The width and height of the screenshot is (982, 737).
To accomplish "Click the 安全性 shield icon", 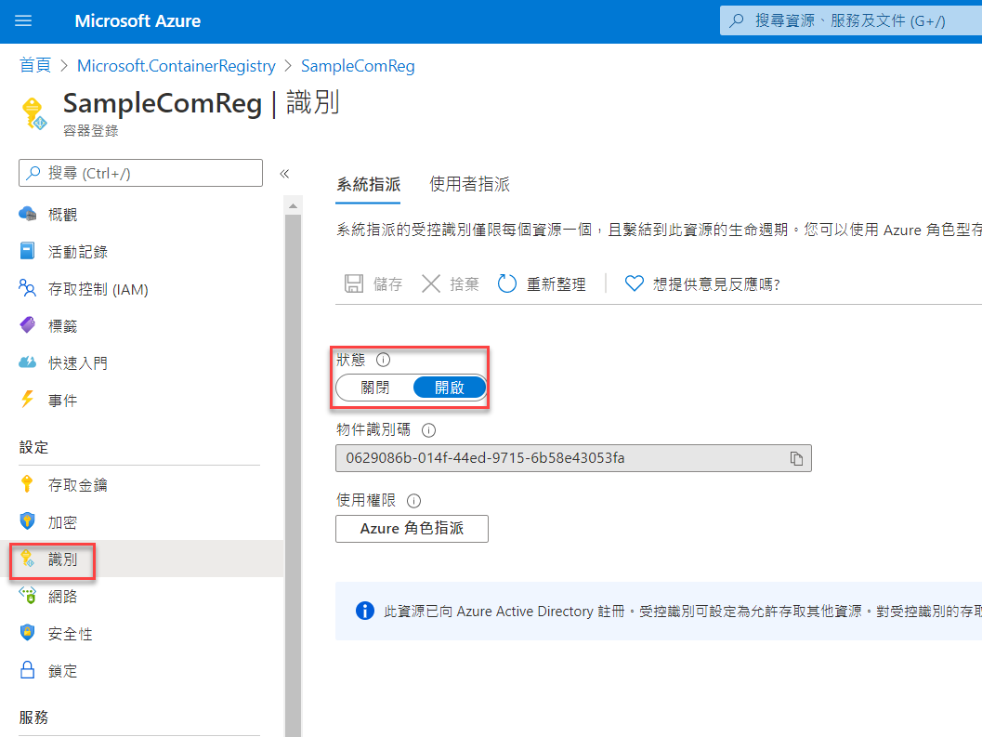I will tap(28, 632).
